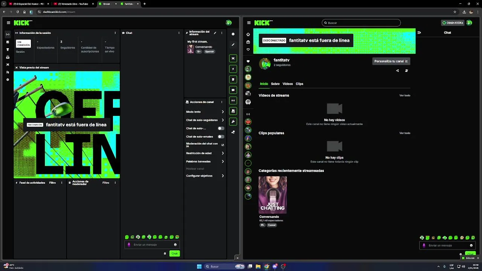This screenshot has height=271, width=482.
Task: Toggle the 'Chat de solo-...' switch
Action: click(221, 128)
